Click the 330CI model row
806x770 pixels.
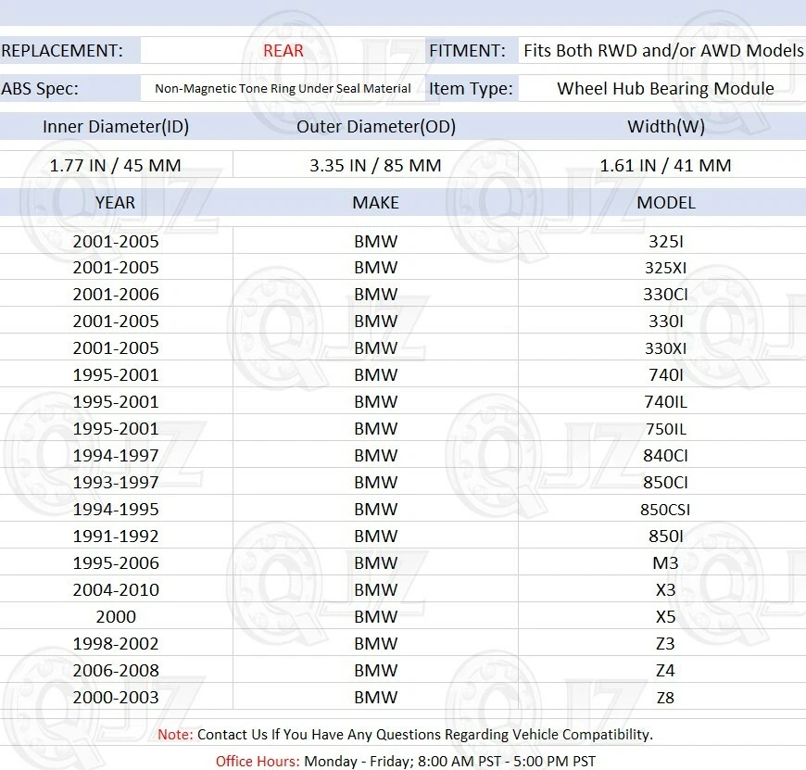(403, 295)
